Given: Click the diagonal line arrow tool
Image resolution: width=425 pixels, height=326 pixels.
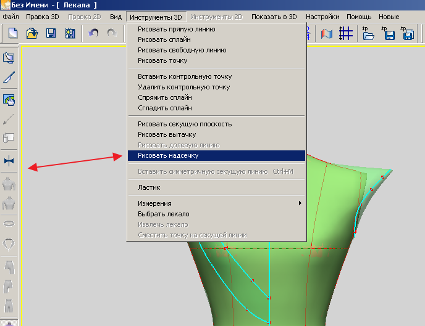Looking at the screenshot, I should (x=9, y=119).
